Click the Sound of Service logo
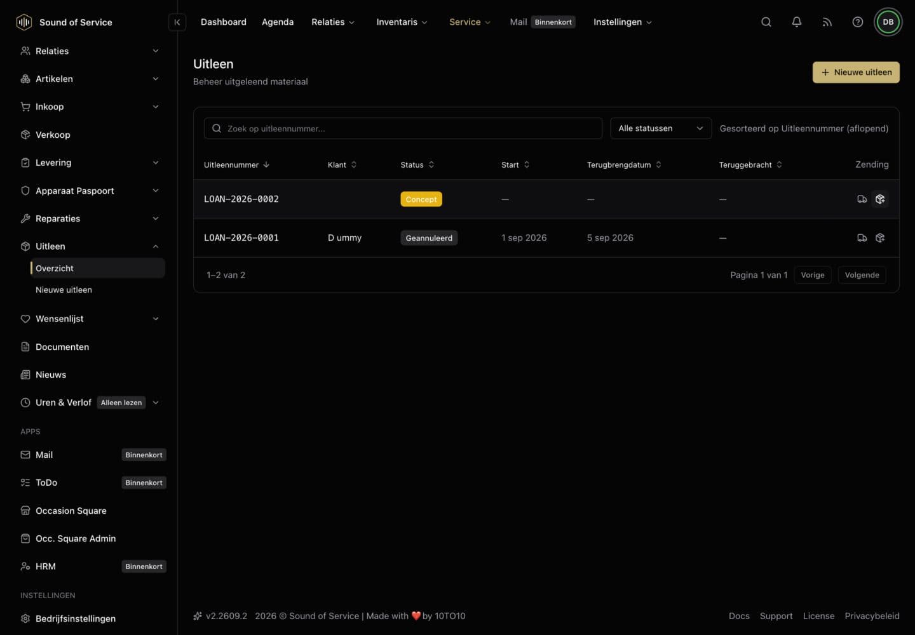Viewport: 915px width, 635px height. click(x=64, y=22)
